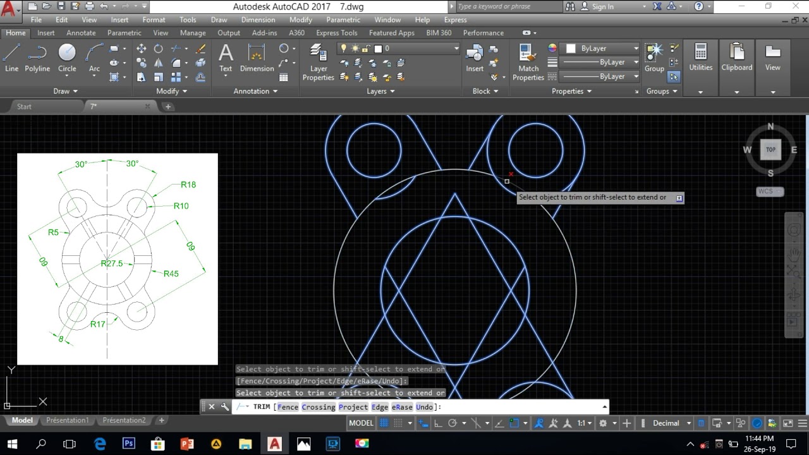
Task: Expand the Block panel flyout
Action: point(485,91)
